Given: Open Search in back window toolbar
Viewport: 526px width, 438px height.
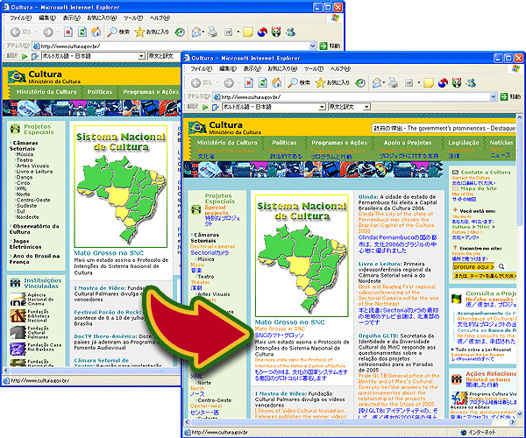Looking at the screenshot, I should [x=118, y=32].
